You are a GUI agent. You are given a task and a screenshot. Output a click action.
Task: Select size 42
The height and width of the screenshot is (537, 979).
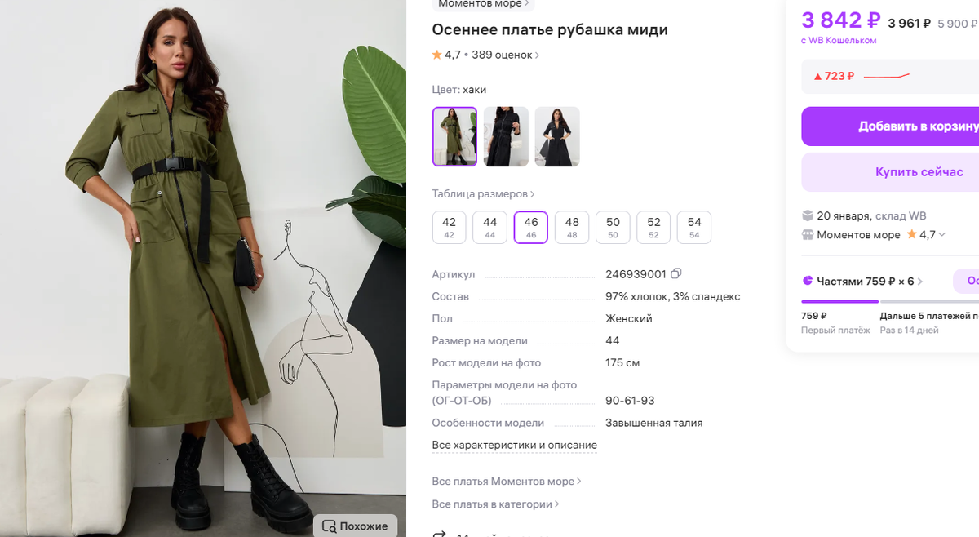449,227
